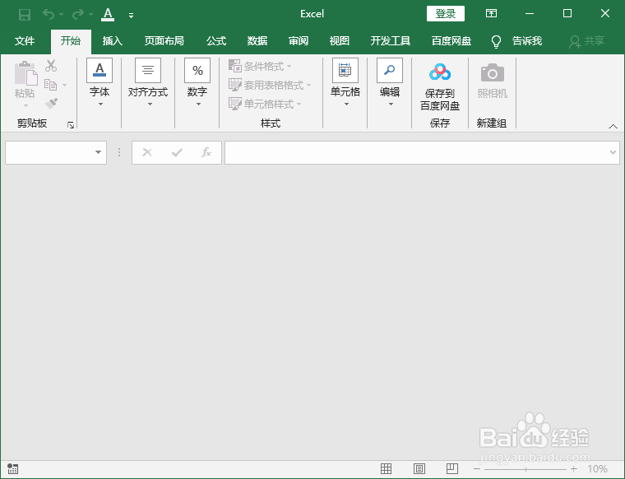The width and height of the screenshot is (625, 479).
Task: Click the zoom in plus button
Action: (x=573, y=469)
